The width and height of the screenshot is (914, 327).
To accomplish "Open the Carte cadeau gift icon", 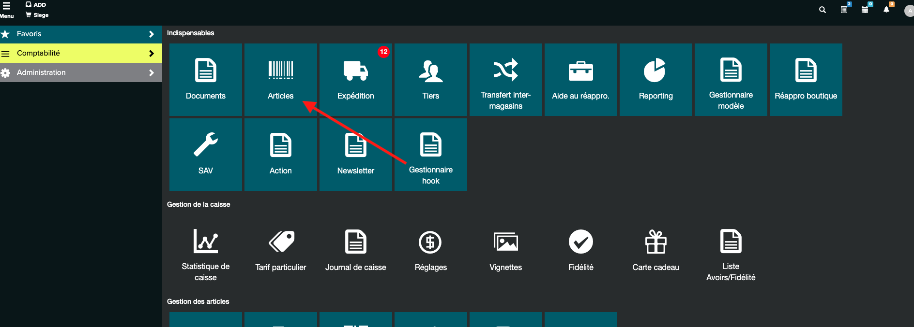I will 655,242.
